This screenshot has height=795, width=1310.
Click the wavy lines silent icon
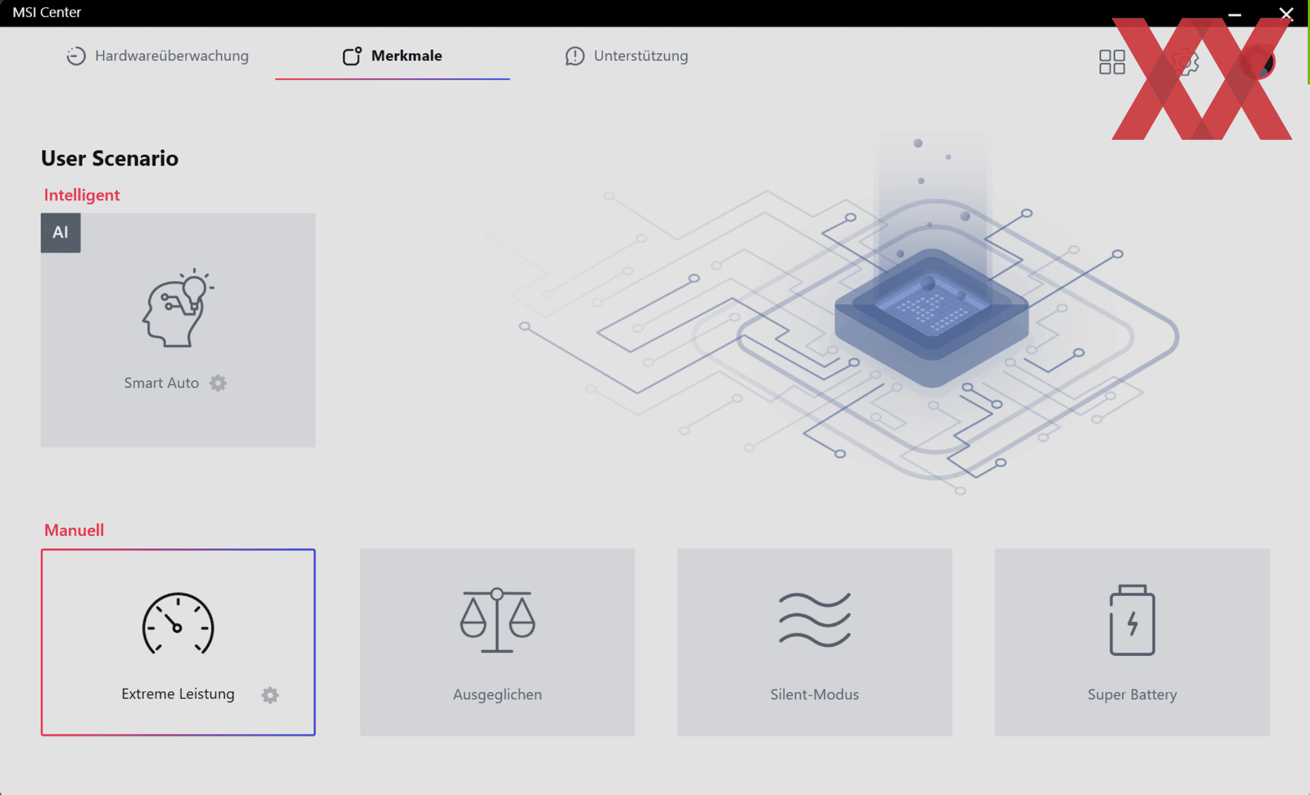coord(815,619)
